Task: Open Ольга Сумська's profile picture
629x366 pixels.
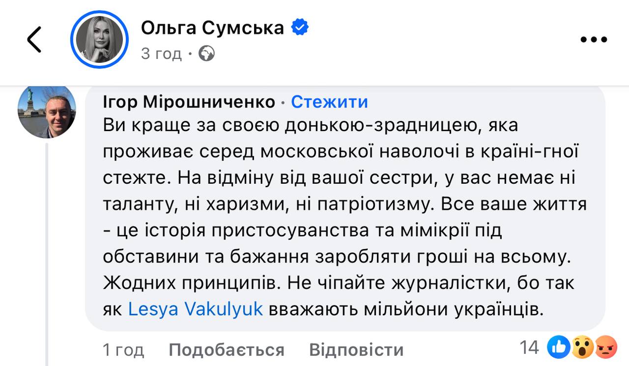Action: (99, 39)
